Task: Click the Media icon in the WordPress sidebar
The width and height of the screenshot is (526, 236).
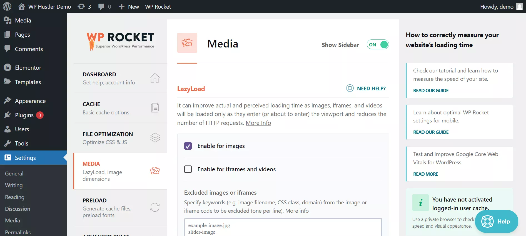Action: tap(8, 20)
